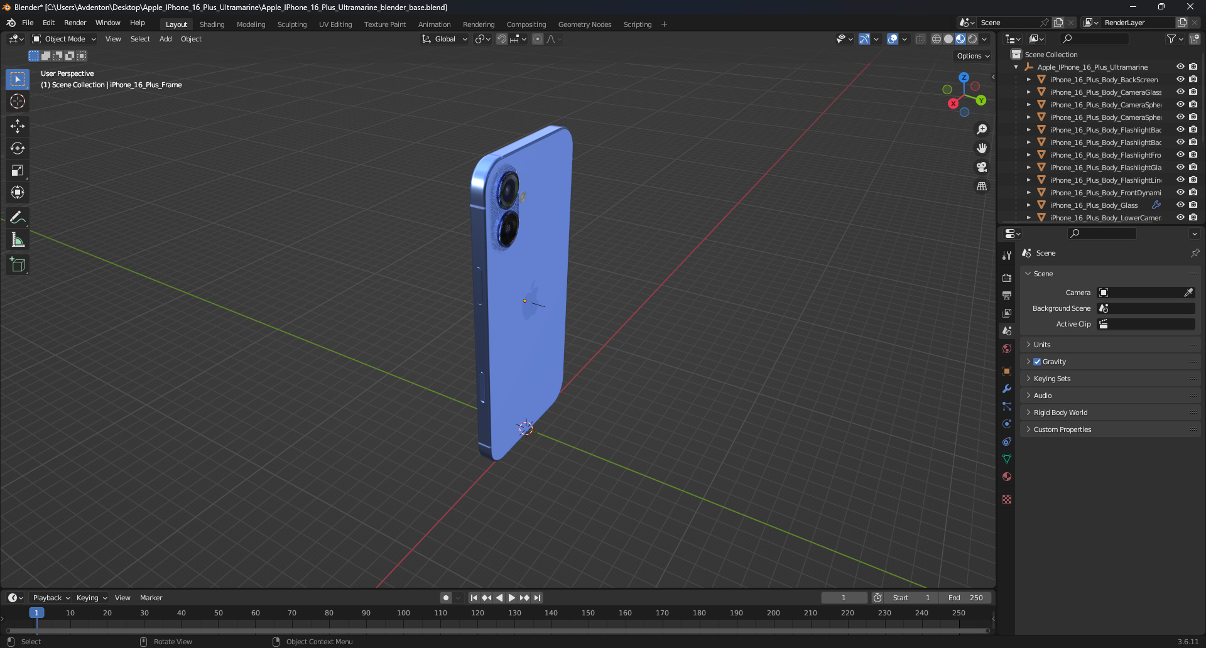Open the View Layer properties tab
The image size is (1206, 648).
[1007, 313]
